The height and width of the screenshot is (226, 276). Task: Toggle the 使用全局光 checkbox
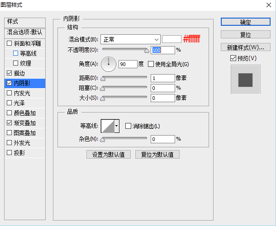(x=152, y=64)
